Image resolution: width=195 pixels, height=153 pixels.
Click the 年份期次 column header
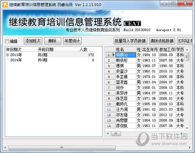14,49
